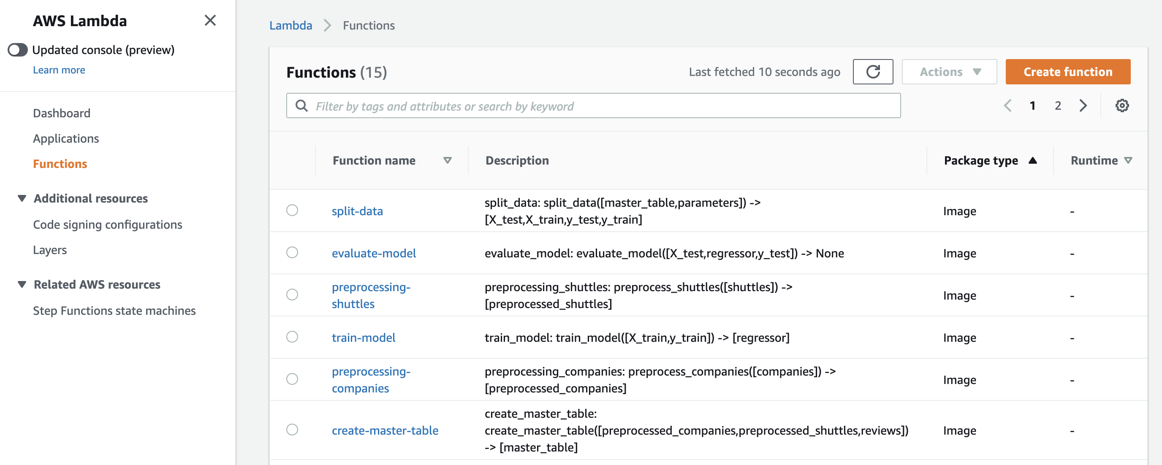Select the train-model function radio button

(292, 337)
